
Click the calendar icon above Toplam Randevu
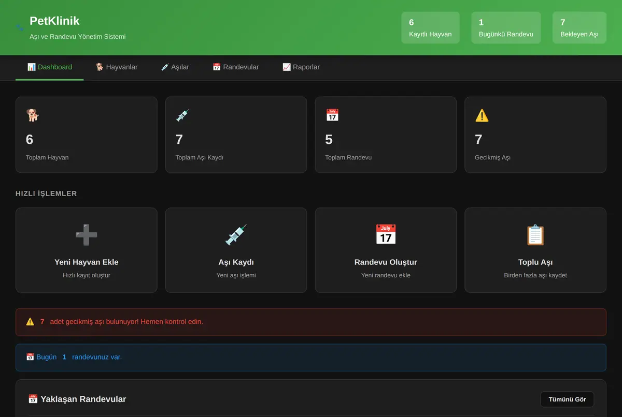tap(332, 115)
